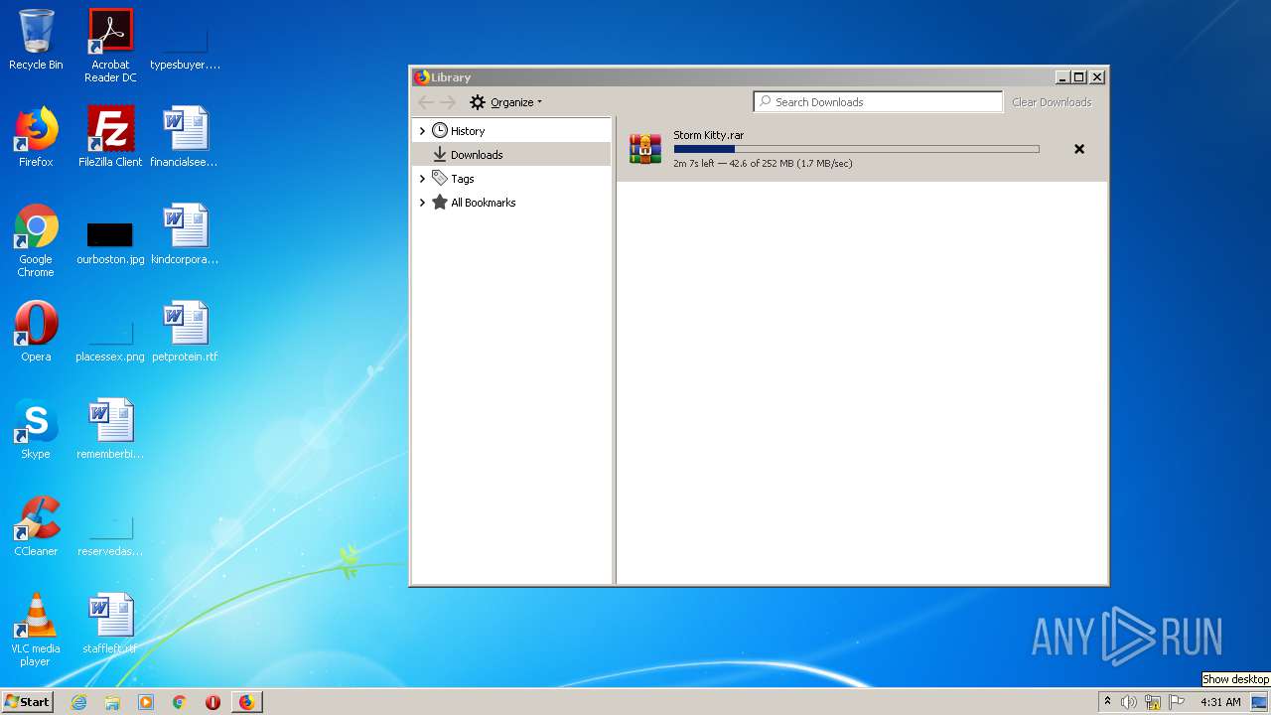This screenshot has width=1271, height=715.
Task: Click the Search Downloads field
Action: point(879,102)
